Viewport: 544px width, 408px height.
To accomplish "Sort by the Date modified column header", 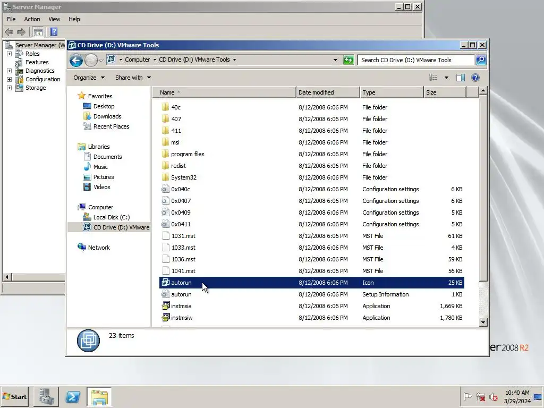I will coord(328,92).
